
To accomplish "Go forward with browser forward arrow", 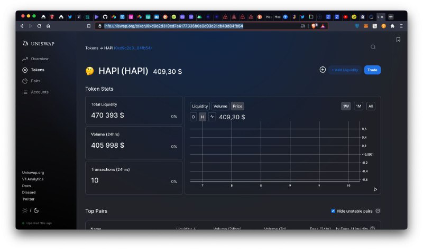I will pyautogui.click(x=31, y=26).
